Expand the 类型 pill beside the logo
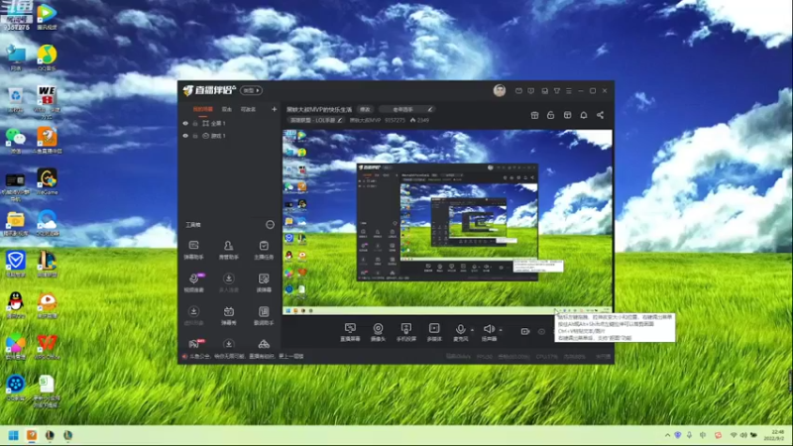The height and width of the screenshot is (446, 793). click(x=252, y=90)
